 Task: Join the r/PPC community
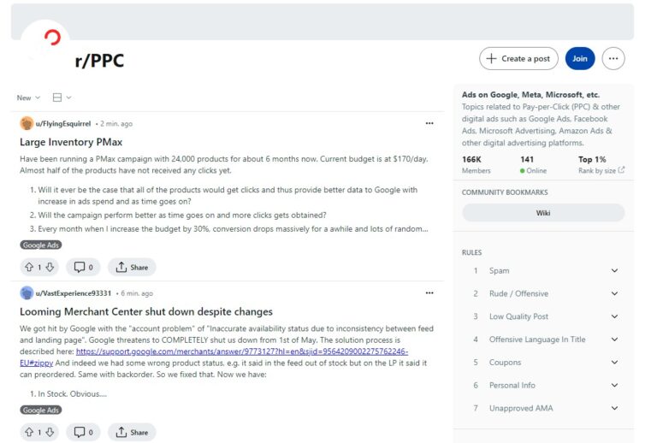pos(579,58)
